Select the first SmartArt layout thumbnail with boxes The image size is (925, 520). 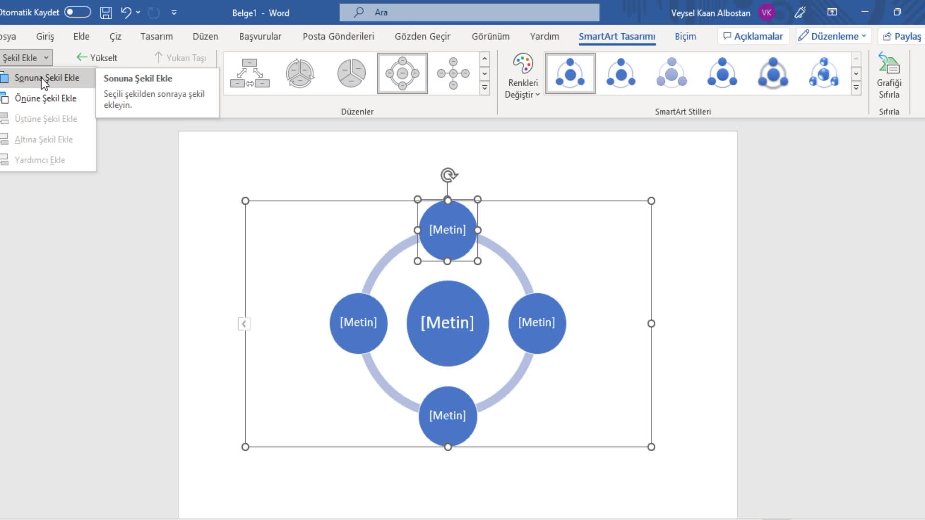pos(250,73)
